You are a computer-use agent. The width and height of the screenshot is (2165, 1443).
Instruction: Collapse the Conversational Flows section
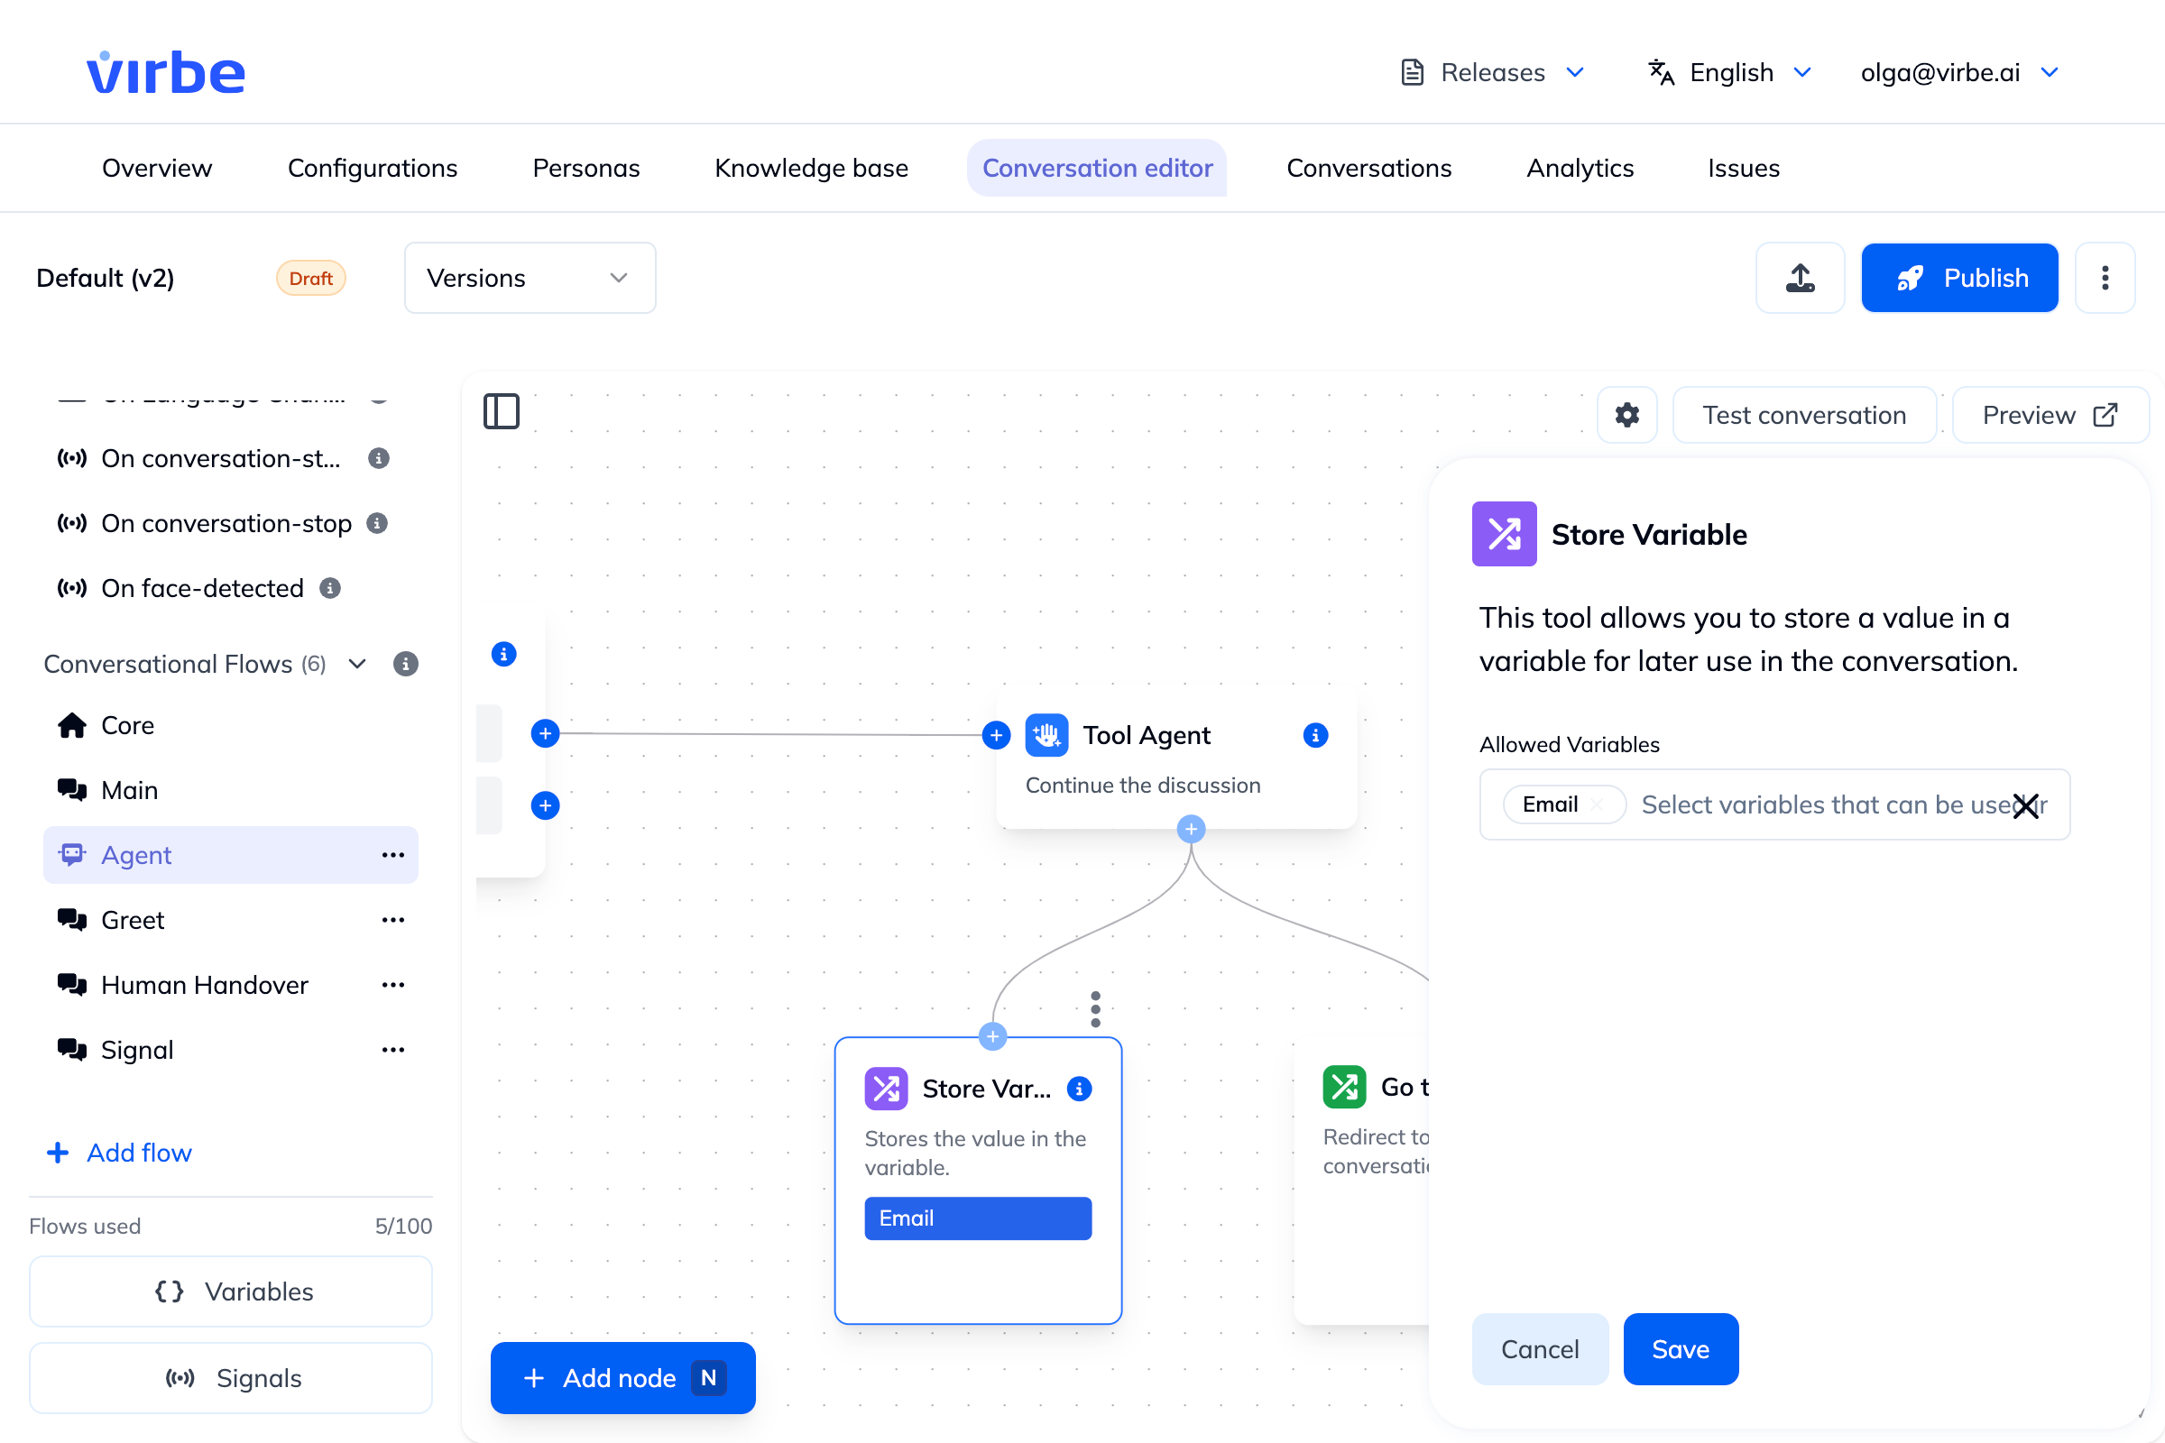[x=358, y=664]
